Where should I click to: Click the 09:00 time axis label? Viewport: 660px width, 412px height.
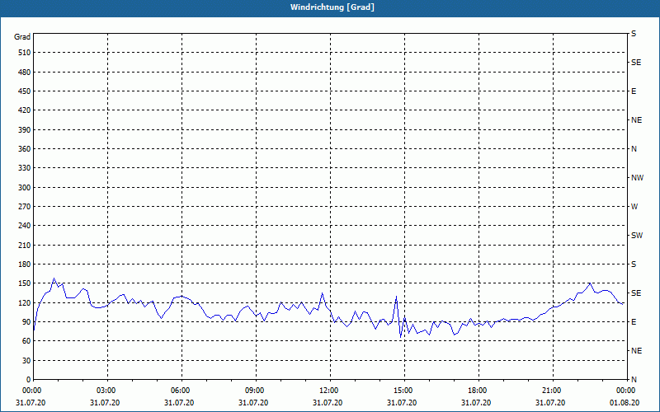(256, 391)
